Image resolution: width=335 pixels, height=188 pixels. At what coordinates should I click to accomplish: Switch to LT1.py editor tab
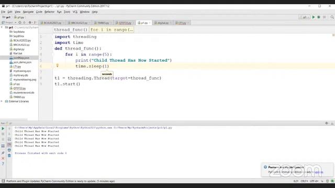pos(182,23)
